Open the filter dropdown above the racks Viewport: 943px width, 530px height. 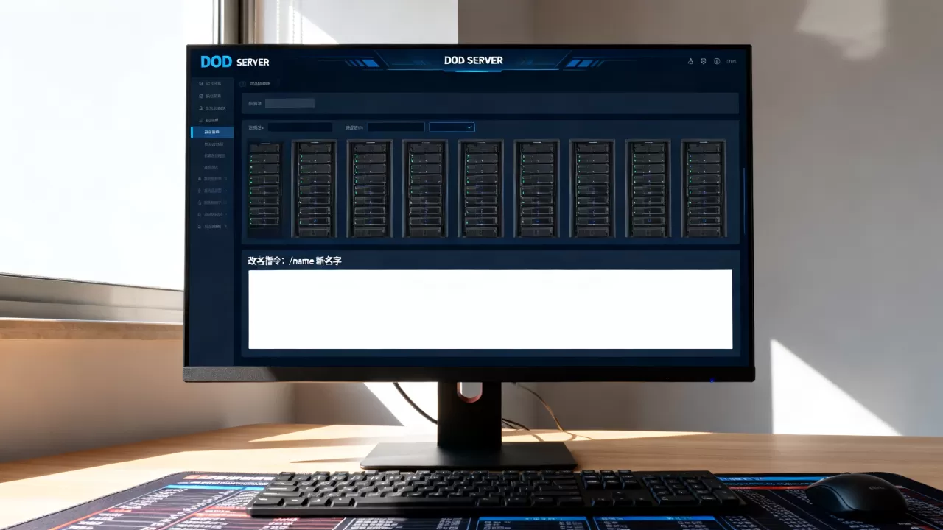tap(452, 127)
